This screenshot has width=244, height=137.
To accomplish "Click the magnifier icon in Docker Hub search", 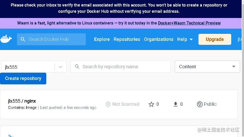I will click(x=23, y=39).
